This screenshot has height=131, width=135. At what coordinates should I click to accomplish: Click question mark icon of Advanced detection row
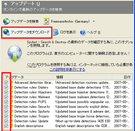12,83
